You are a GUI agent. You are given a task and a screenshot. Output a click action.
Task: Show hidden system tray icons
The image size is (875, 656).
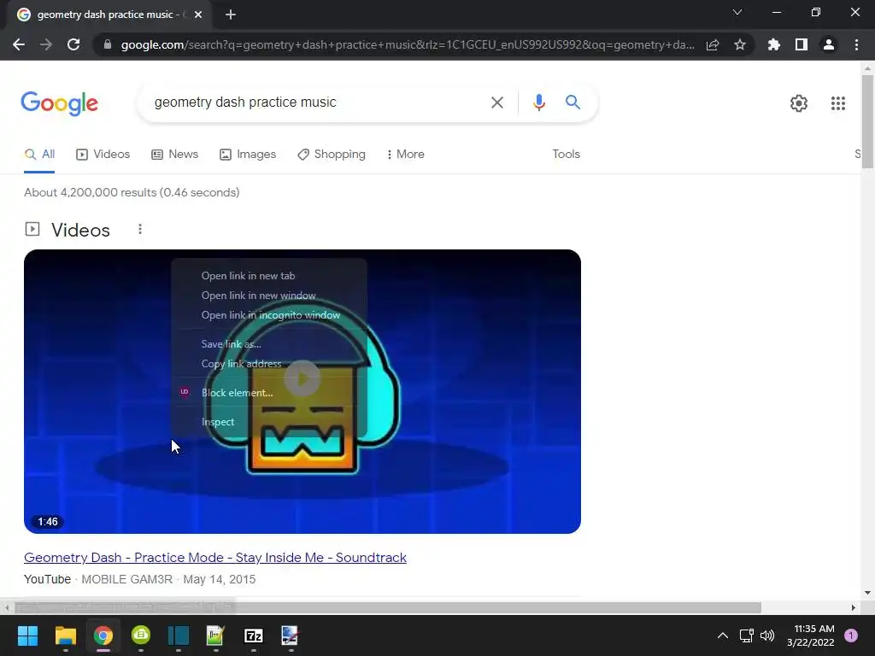[722, 635]
